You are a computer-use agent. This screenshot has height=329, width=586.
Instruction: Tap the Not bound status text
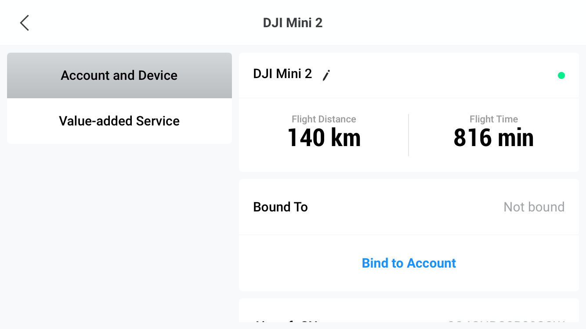pos(534,207)
